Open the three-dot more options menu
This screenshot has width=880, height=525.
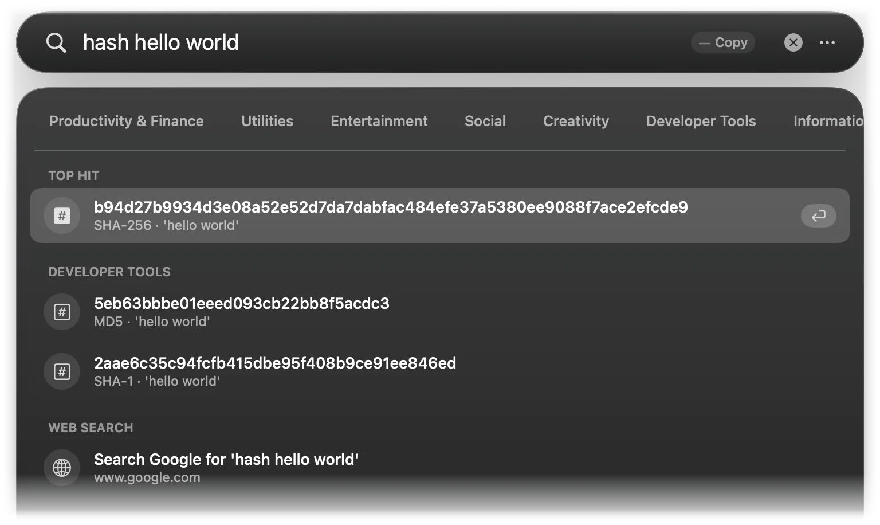[x=827, y=42]
